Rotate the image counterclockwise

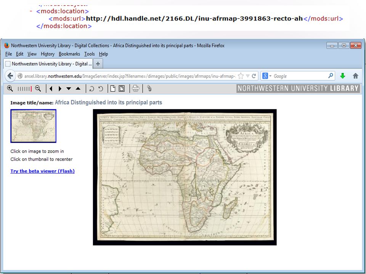pos(101,89)
